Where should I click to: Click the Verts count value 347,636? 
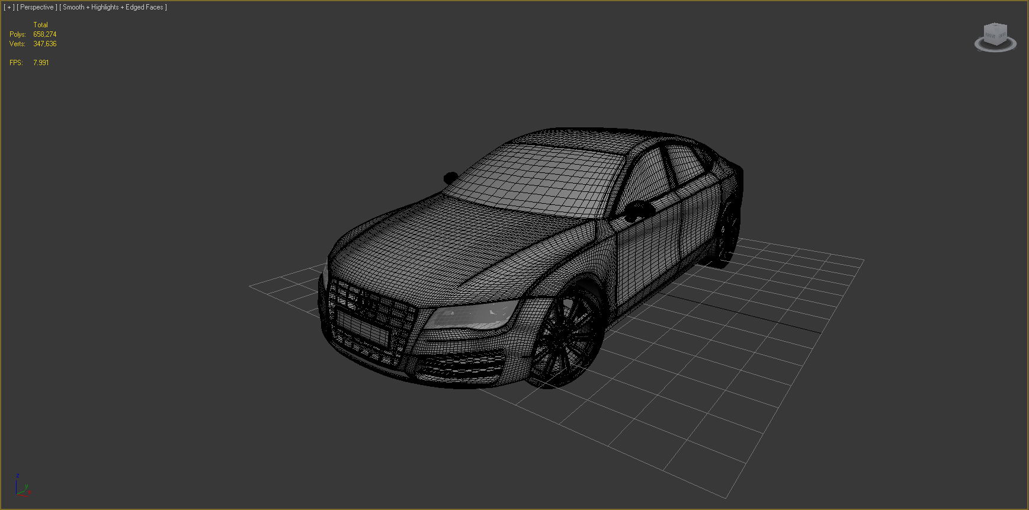tap(45, 44)
